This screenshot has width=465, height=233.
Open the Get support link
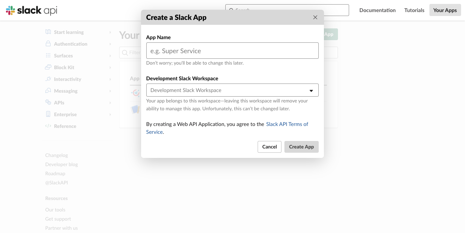coord(58,219)
